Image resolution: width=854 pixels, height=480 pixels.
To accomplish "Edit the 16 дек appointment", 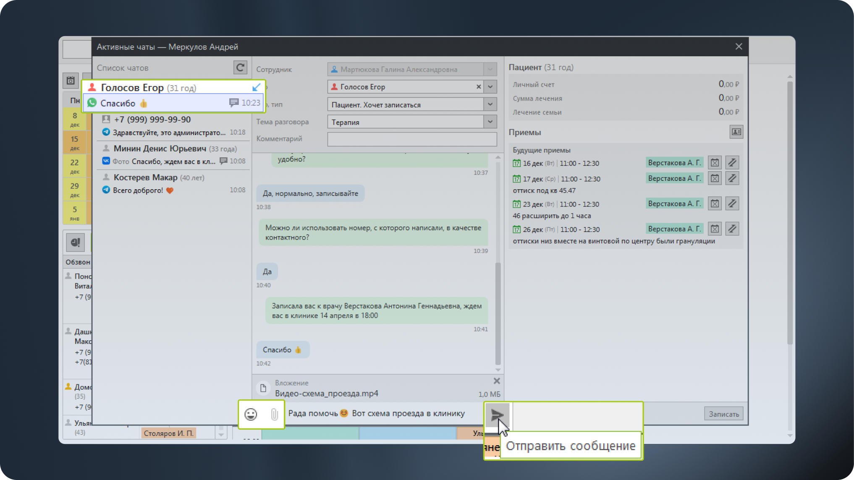I will click(x=732, y=163).
